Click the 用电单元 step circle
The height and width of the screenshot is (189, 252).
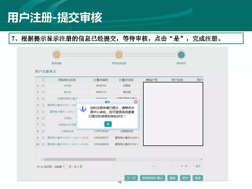point(181,55)
